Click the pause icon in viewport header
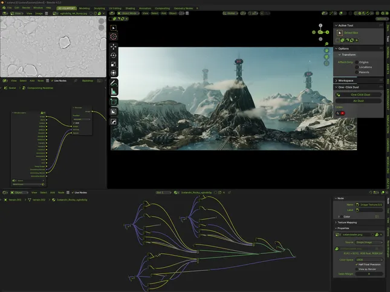 pyautogui.click(x=377, y=13)
